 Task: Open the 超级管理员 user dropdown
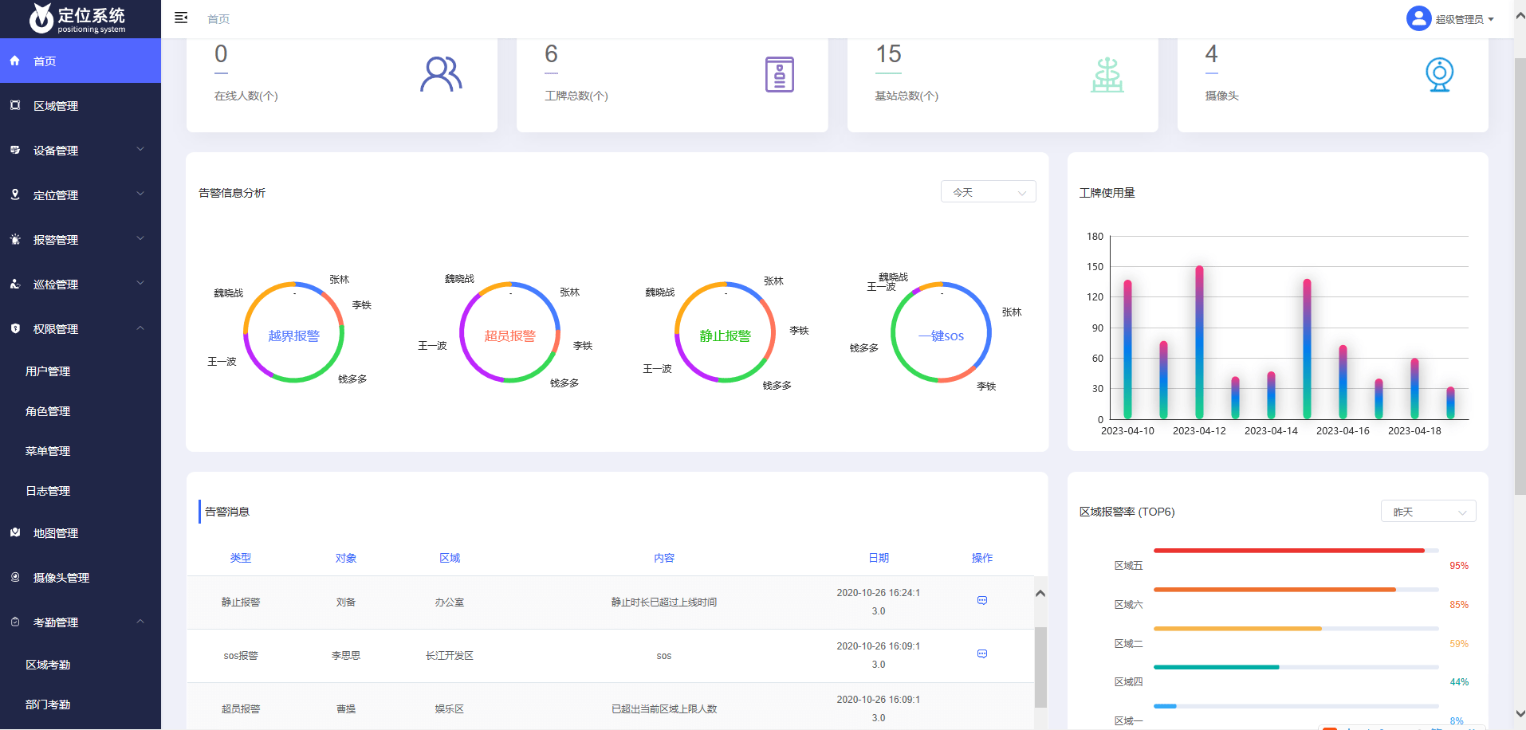1465,19
